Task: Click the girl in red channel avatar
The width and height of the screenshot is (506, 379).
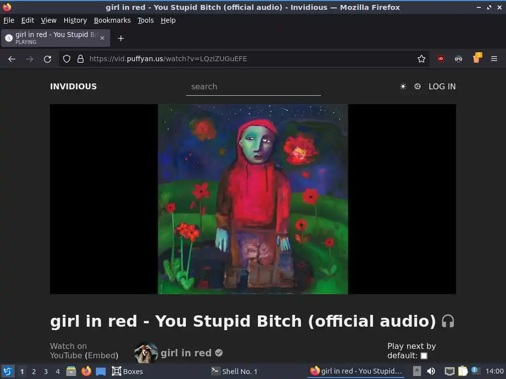Action: tap(146, 352)
